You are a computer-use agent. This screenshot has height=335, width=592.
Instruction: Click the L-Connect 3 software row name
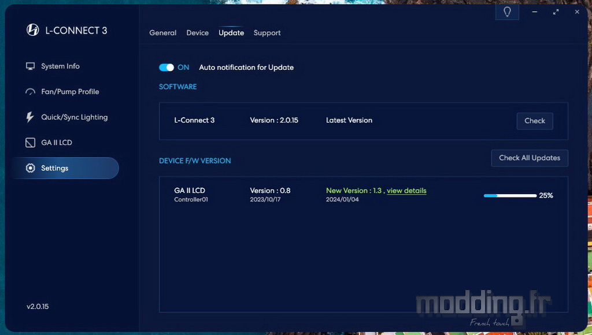coord(194,120)
